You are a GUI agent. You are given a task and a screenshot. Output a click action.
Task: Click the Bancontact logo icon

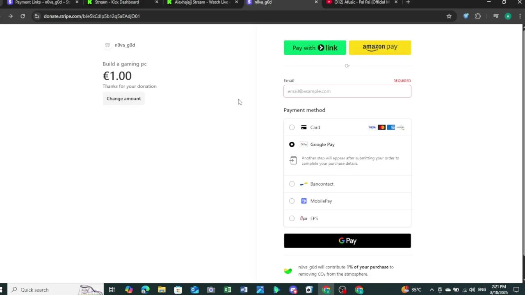(304, 184)
